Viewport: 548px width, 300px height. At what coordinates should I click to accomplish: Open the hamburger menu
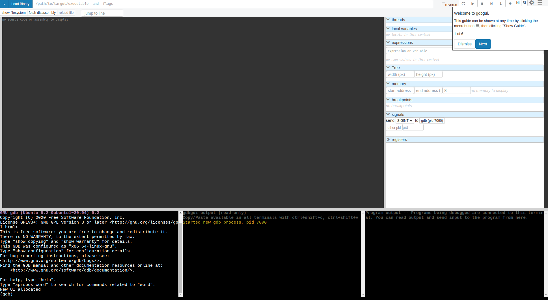click(540, 3)
